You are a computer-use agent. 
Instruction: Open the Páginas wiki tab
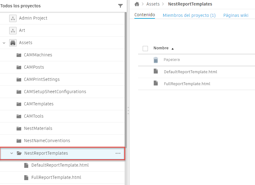click(x=236, y=15)
